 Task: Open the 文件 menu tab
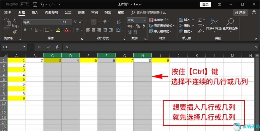point(8,12)
